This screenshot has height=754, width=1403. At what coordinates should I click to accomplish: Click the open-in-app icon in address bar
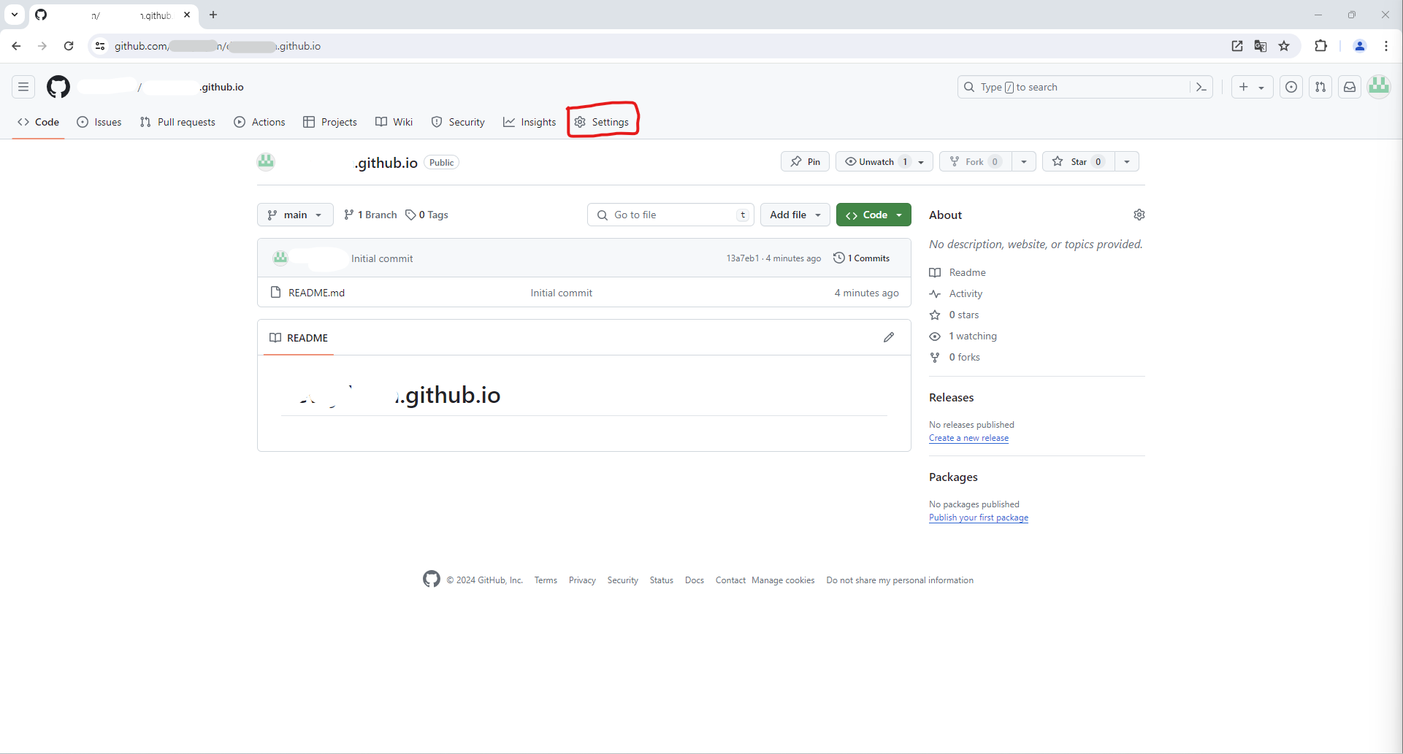click(x=1237, y=46)
